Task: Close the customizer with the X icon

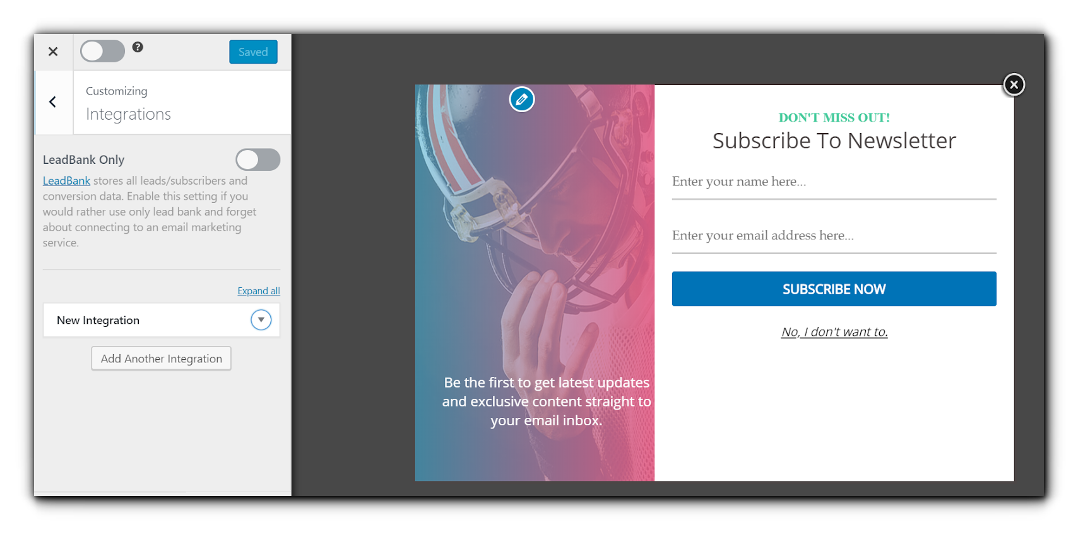Action: pyautogui.click(x=53, y=52)
